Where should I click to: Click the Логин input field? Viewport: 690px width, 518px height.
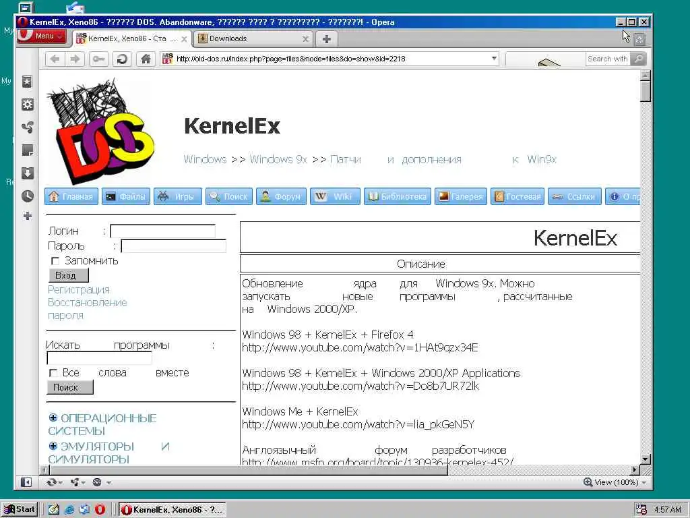coord(162,231)
